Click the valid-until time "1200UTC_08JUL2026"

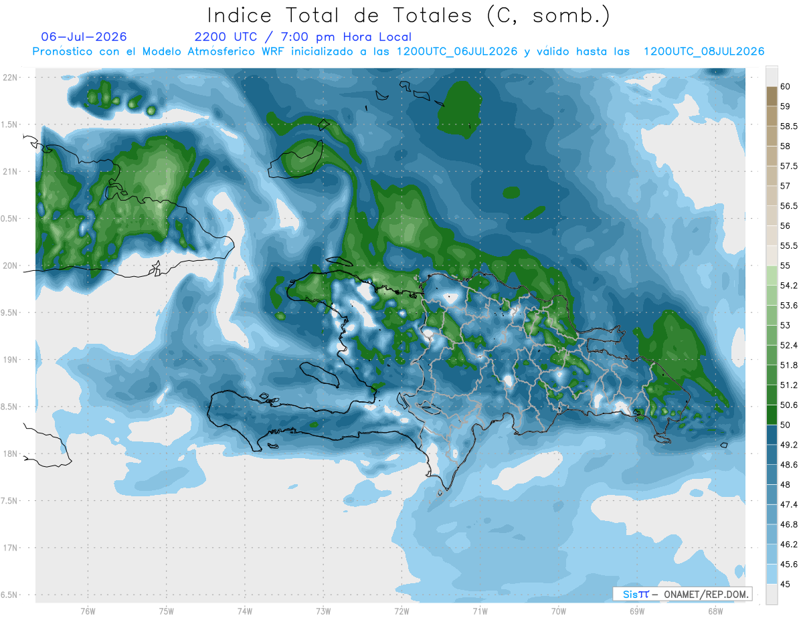click(x=704, y=51)
